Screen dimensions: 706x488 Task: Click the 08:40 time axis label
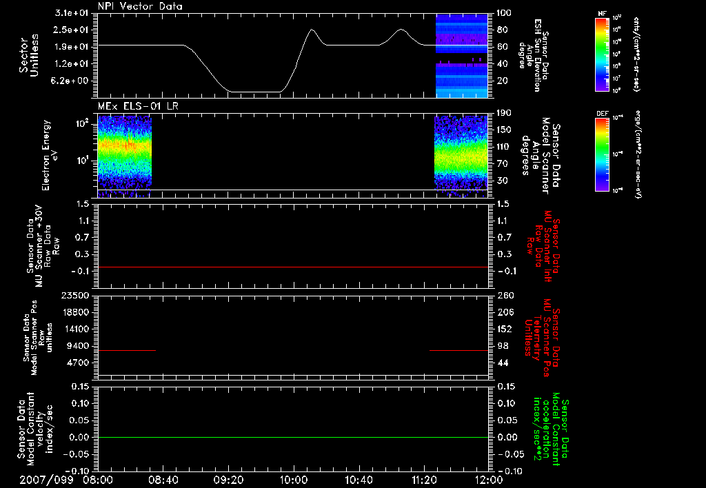point(164,480)
